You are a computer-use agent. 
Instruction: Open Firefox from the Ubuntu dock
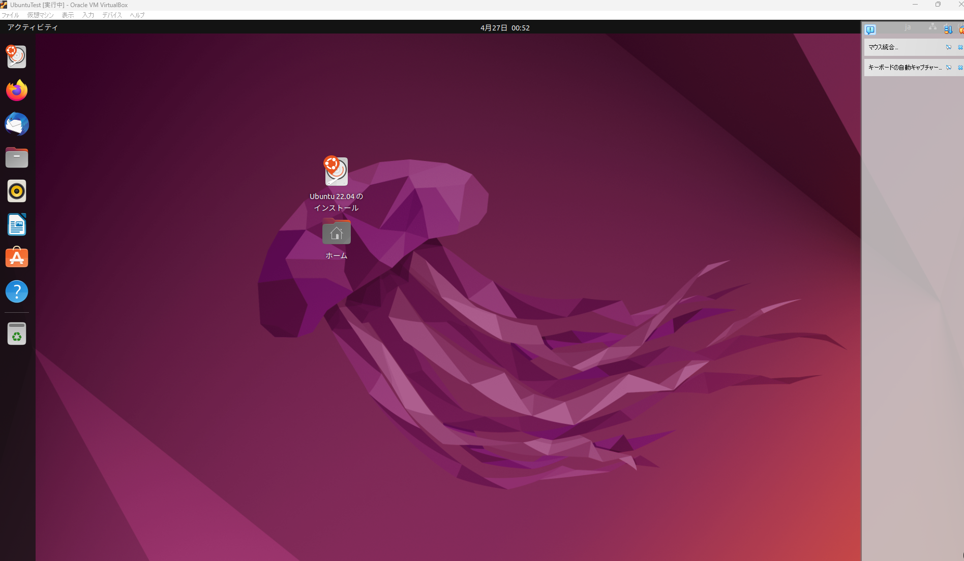pos(16,90)
